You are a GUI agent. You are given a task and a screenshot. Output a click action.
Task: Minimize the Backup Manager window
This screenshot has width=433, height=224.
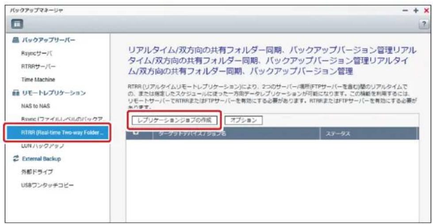(405, 11)
